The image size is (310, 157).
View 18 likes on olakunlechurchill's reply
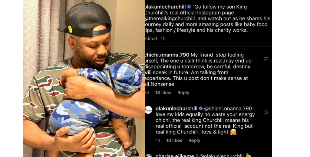[174, 140]
